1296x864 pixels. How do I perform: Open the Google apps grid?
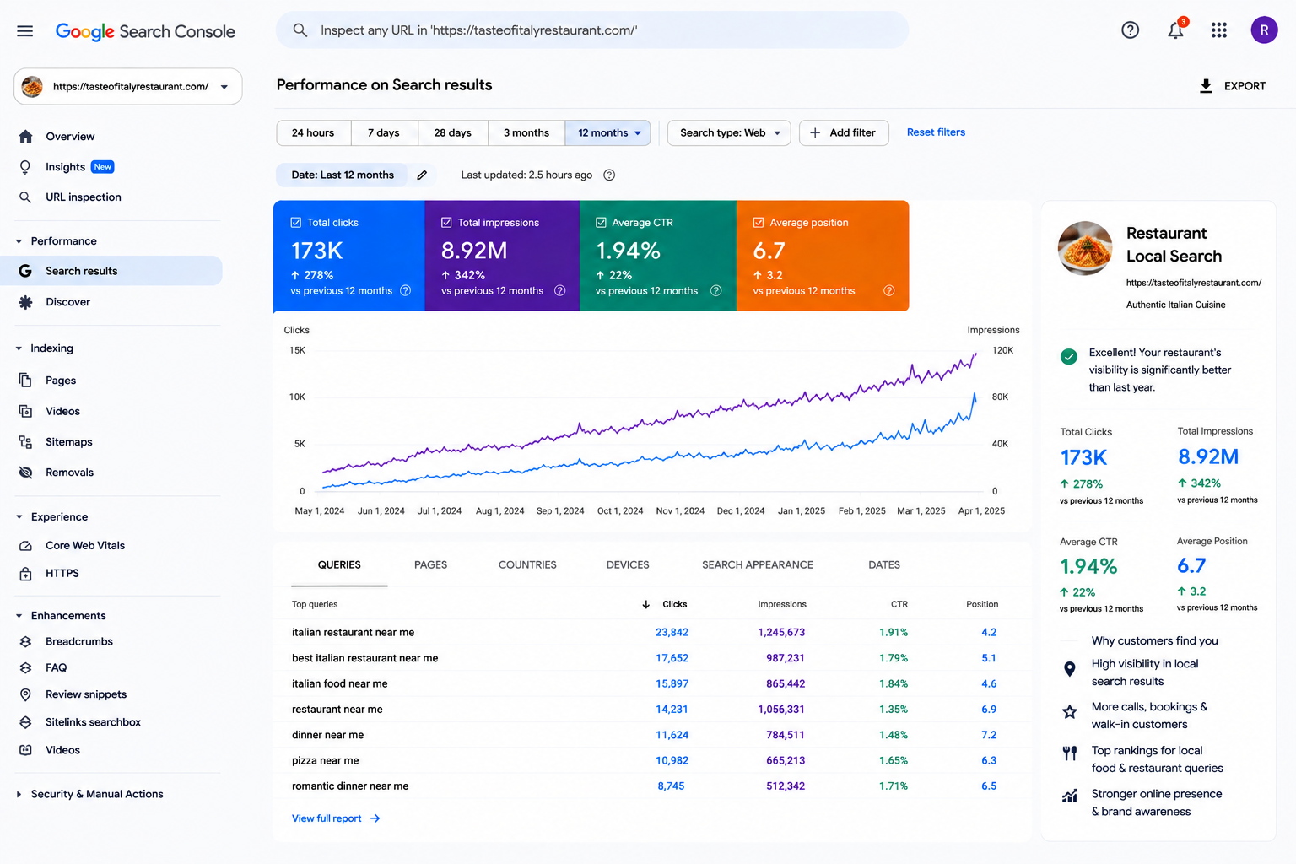[x=1219, y=30]
